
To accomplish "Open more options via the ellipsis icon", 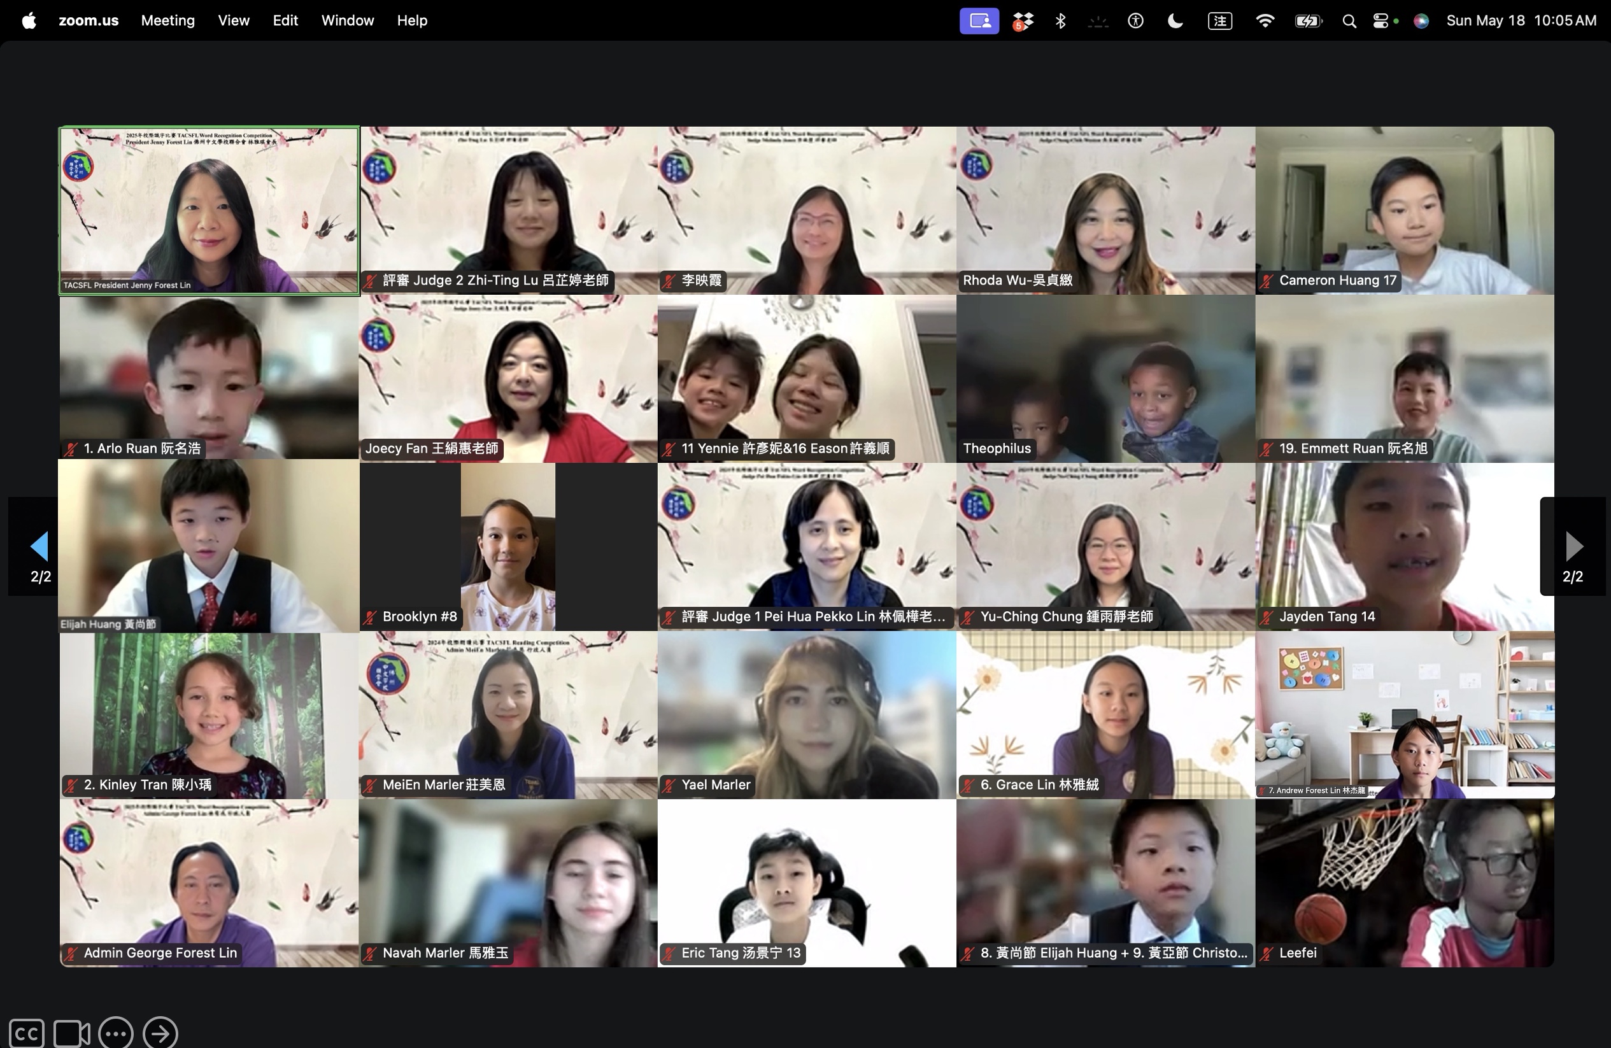I will point(116,1033).
